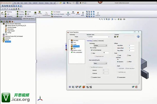
Task: Click Save and Exit icon in dialog
Action: [133, 87]
